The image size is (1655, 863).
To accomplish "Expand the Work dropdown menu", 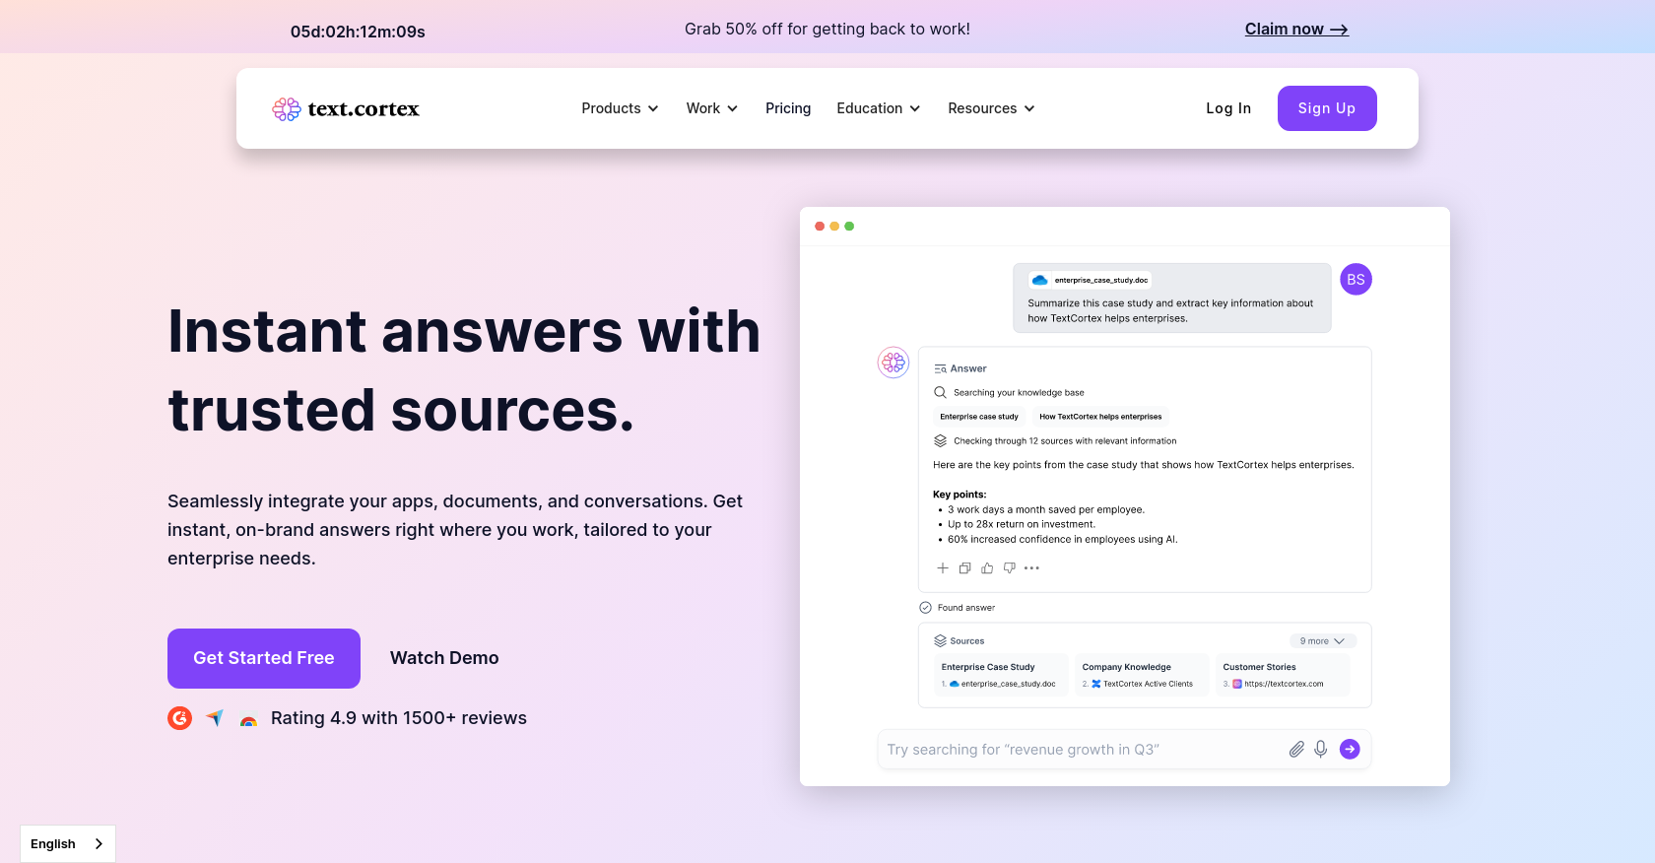I will point(712,108).
